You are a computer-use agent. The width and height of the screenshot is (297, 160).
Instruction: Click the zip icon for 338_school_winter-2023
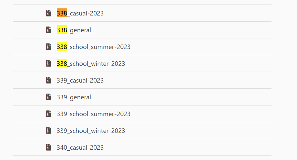[48, 64]
